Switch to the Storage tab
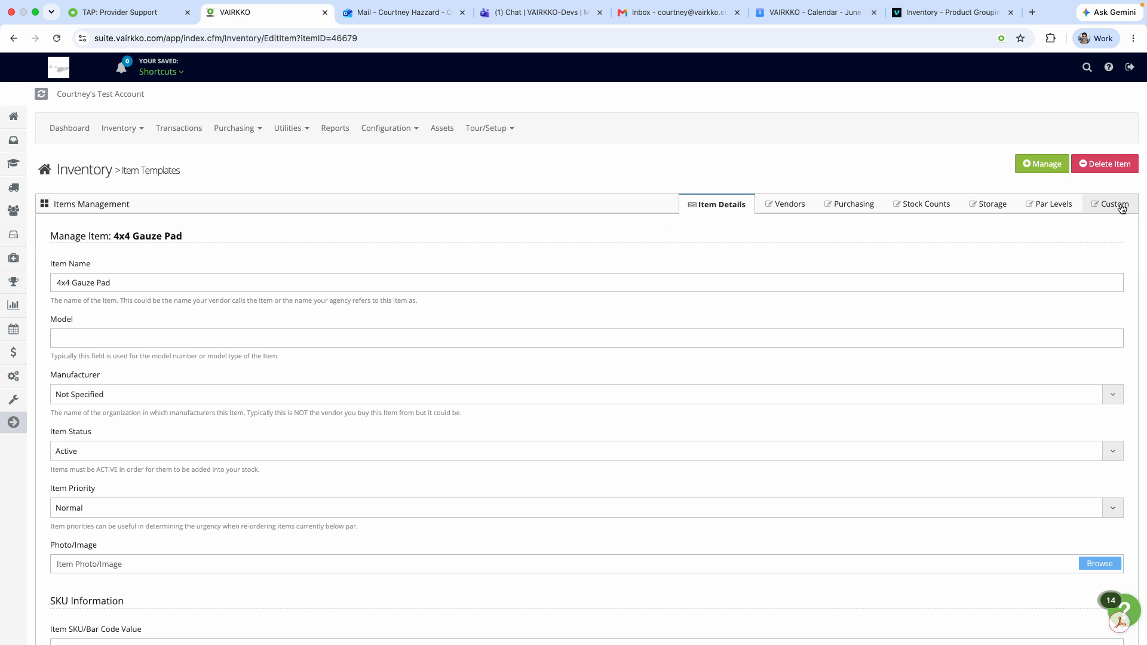The width and height of the screenshot is (1147, 645). [987, 204]
